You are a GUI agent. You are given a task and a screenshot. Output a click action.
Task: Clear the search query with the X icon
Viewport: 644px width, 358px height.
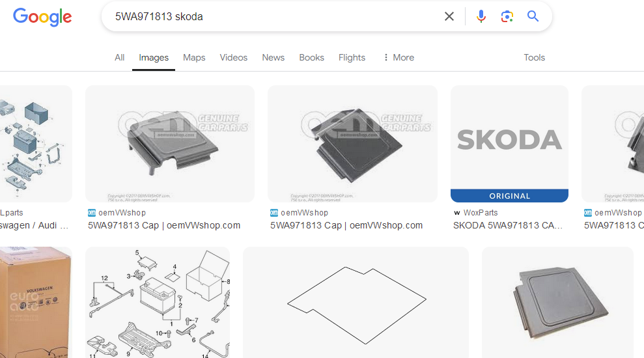point(449,16)
